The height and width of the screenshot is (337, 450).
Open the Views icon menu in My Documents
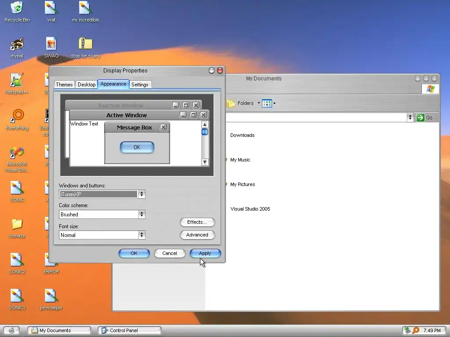[269, 103]
